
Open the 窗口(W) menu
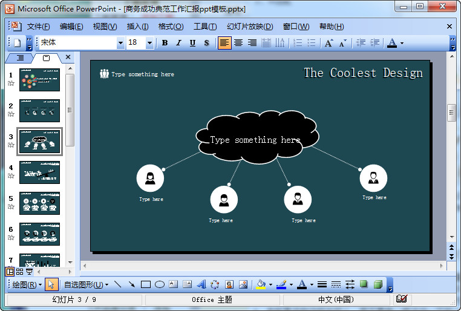(296, 27)
